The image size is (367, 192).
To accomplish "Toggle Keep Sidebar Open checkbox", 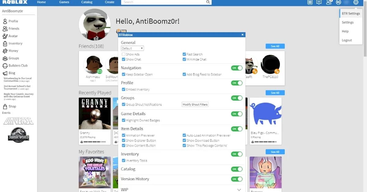I will click(124, 74).
